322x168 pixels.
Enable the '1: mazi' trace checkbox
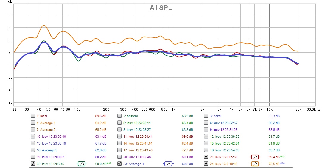pyautogui.click(x=33, y=116)
